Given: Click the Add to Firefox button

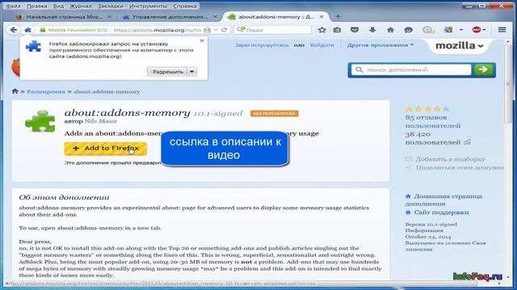Looking at the screenshot, I should coord(106,148).
